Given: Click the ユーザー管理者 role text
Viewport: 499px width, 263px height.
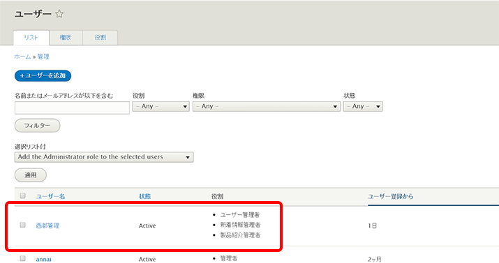Looking at the screenshot, I should (x=240, y=215).
